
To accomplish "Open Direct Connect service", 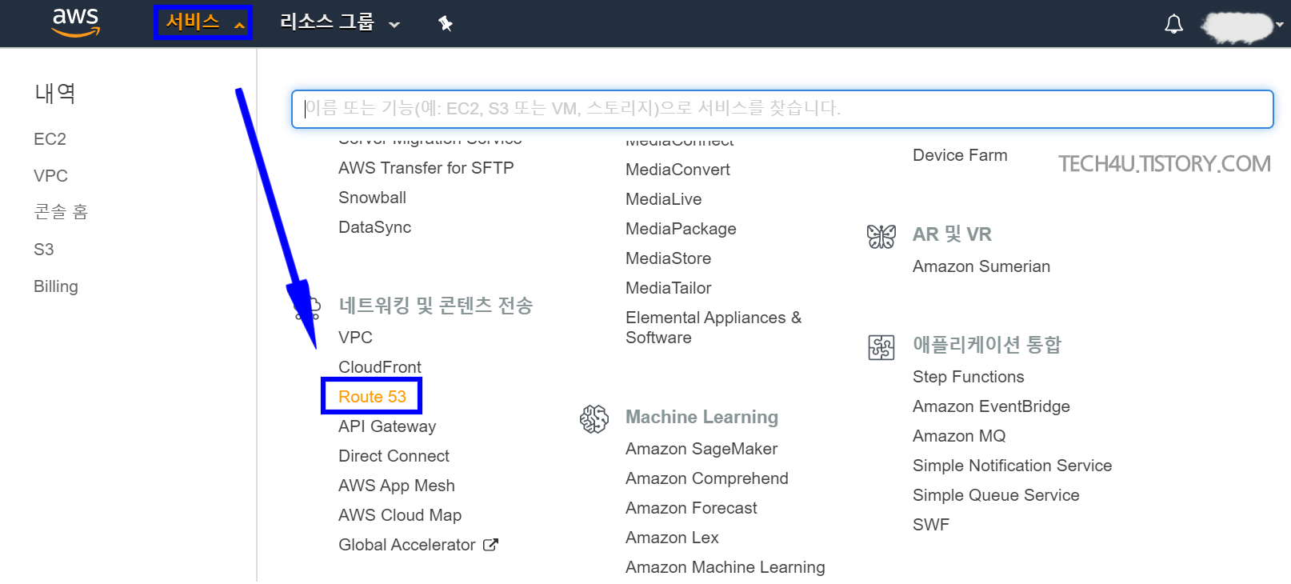I will [x=394, y=456].
